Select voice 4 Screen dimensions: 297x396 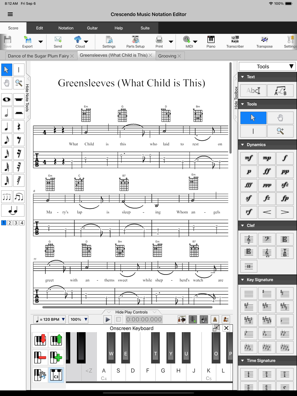[x=22, y=223]
